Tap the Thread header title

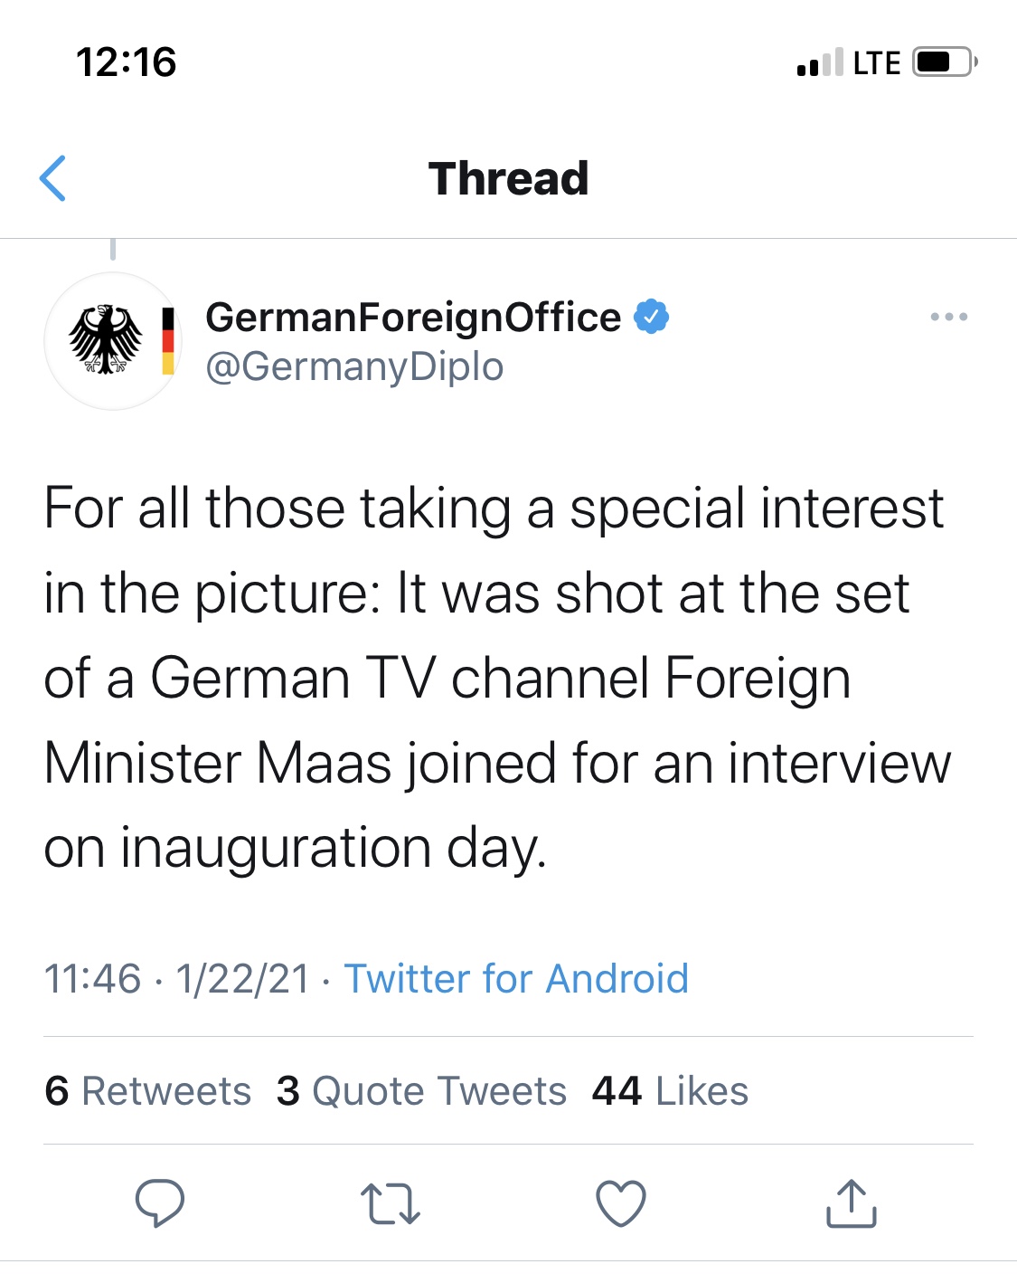point(509,178)
